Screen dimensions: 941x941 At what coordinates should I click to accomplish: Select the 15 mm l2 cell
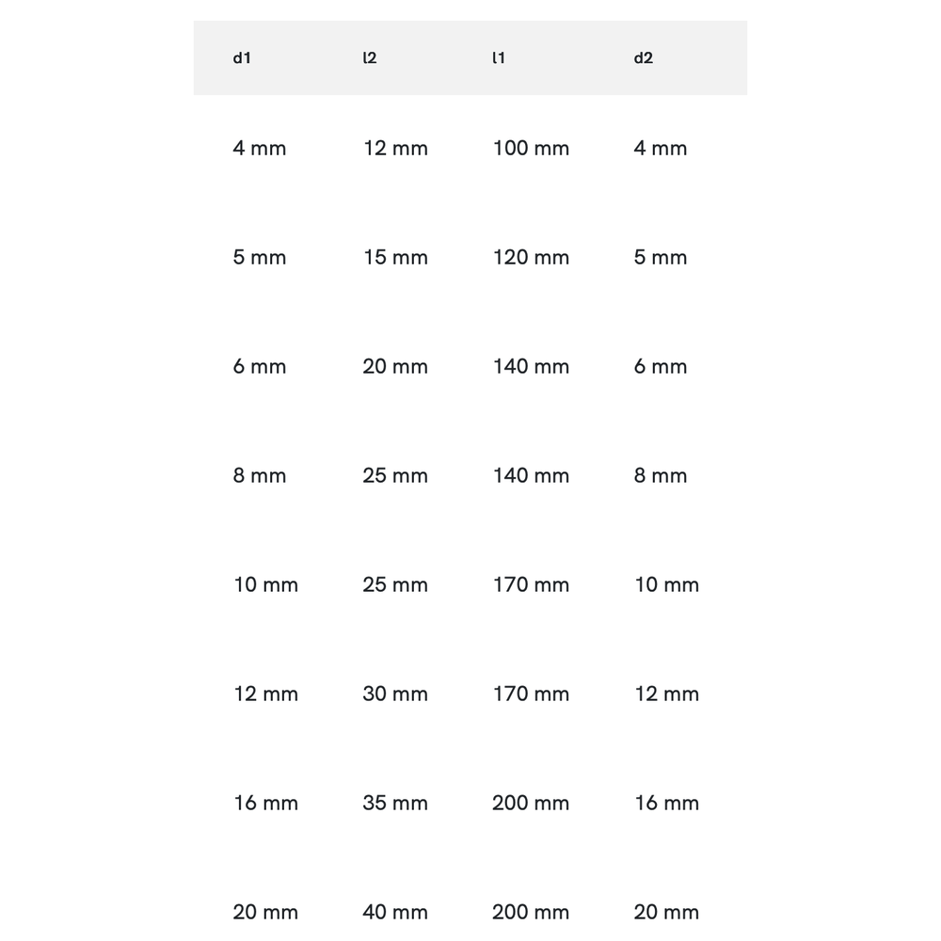coord(395,258)
